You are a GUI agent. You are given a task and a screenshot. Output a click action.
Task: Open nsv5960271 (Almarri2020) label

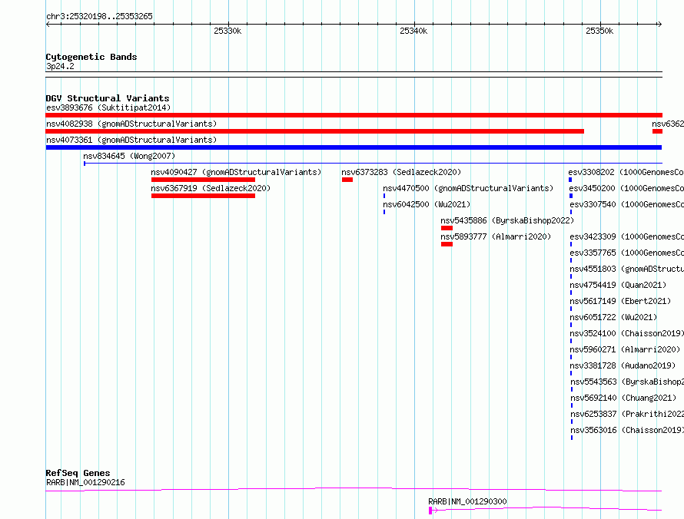click(625, 349)
